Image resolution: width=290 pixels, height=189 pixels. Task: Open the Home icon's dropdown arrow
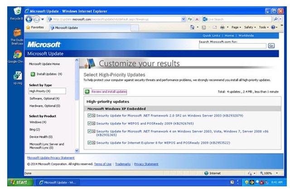coord(198,27)
